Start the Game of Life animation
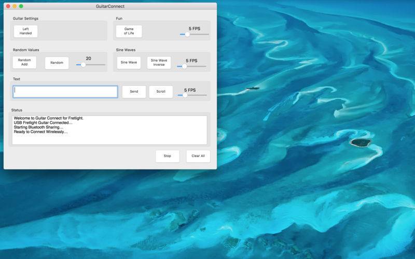 pos(129,31)
